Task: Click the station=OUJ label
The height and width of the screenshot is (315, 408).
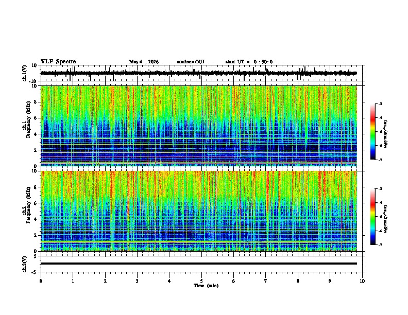Action: [x=191, y=62]
